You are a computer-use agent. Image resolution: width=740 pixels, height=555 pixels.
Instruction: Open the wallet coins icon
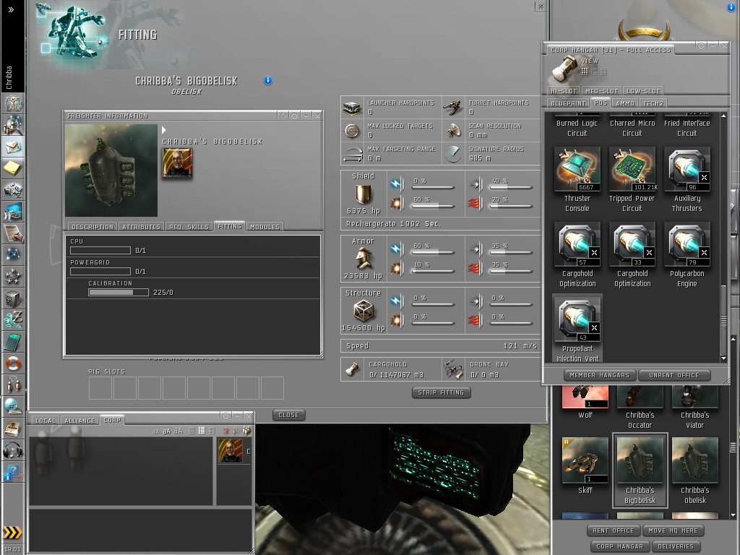tap(13, 320)
